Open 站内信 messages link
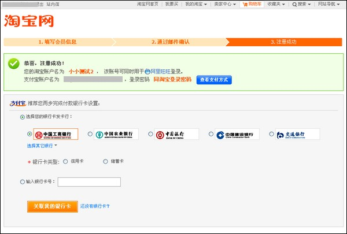 click(53, 4)
